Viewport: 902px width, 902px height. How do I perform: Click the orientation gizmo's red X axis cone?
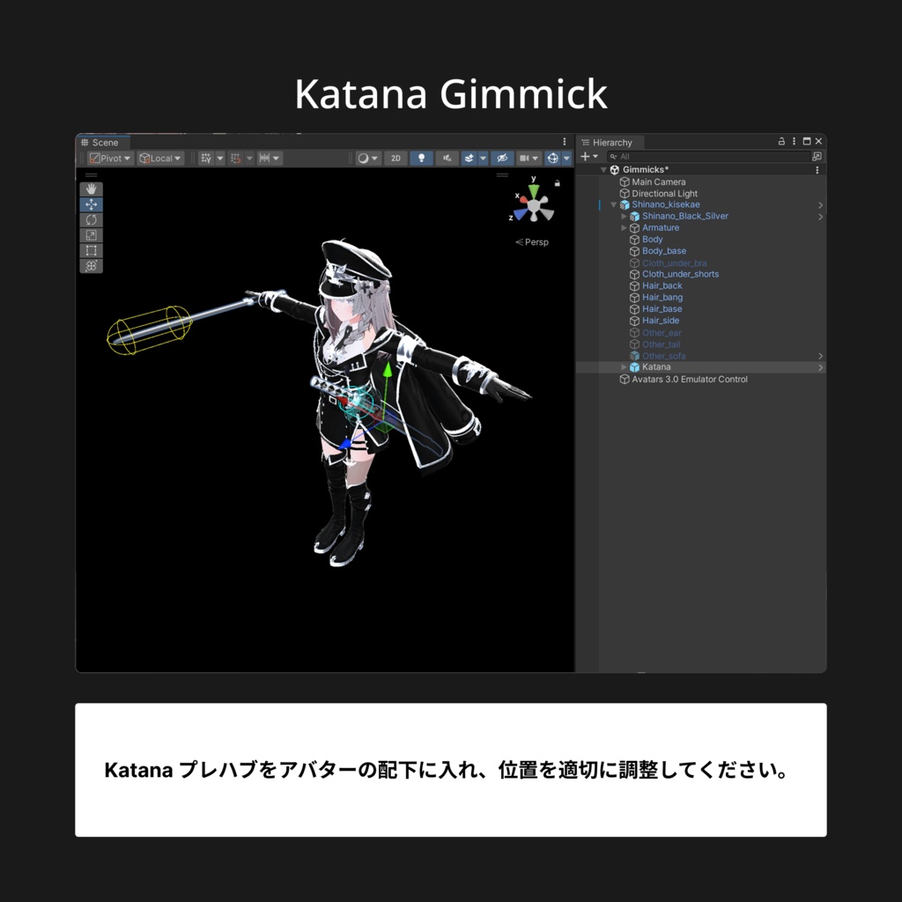click(523, 200)
